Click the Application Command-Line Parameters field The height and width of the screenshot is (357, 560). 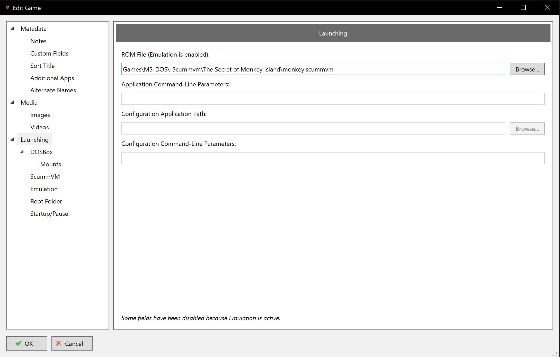coord(333,99)
